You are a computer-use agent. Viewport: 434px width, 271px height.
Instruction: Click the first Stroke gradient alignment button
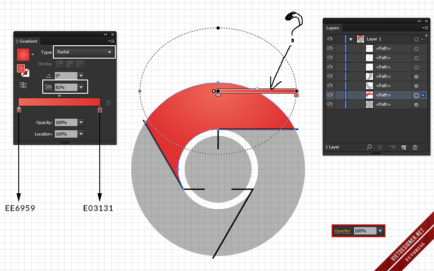pyautogui.click(x=60, y=64)
